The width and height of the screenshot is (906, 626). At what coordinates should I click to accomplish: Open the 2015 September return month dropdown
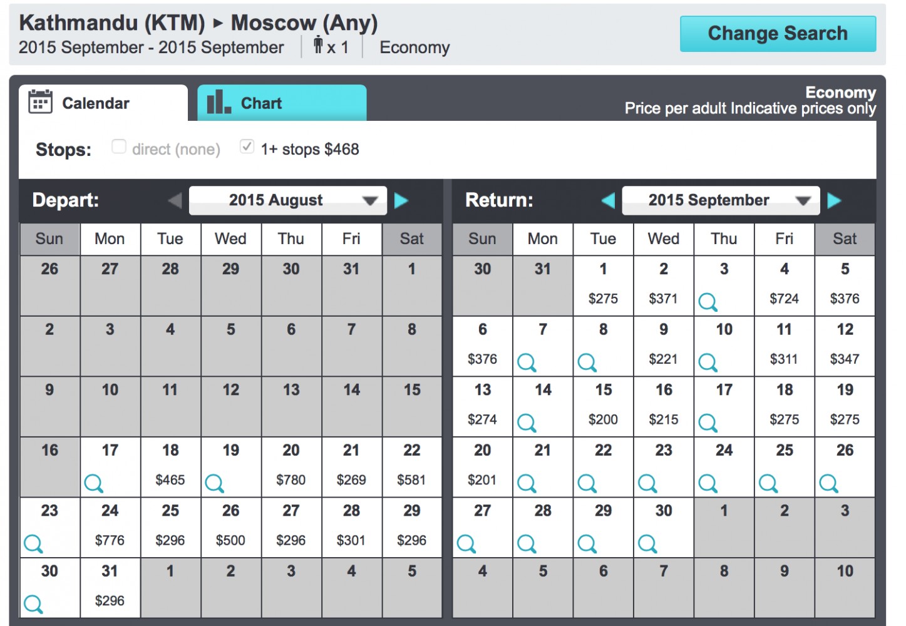point(720,200)
